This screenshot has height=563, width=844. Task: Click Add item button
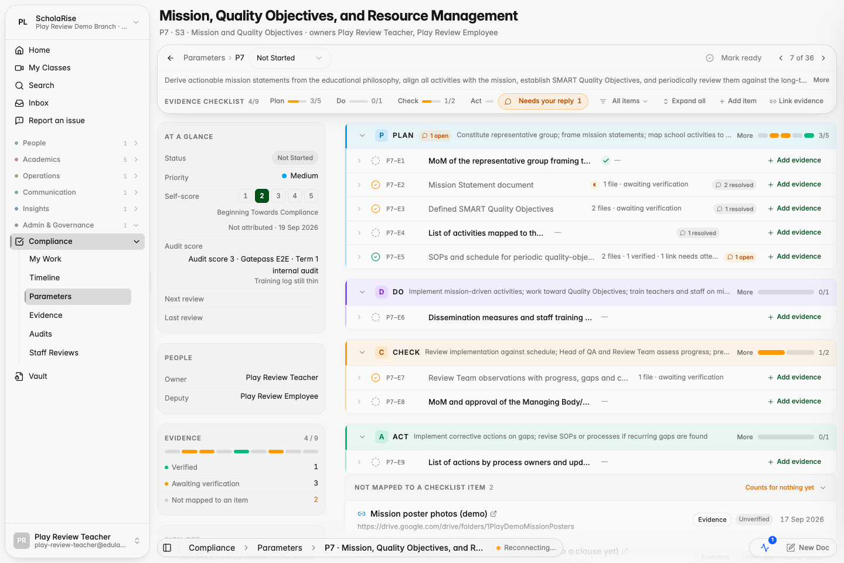[738, 101]
